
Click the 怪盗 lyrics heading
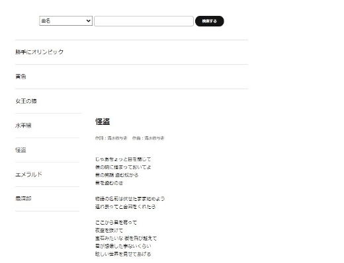coord(103,122)
